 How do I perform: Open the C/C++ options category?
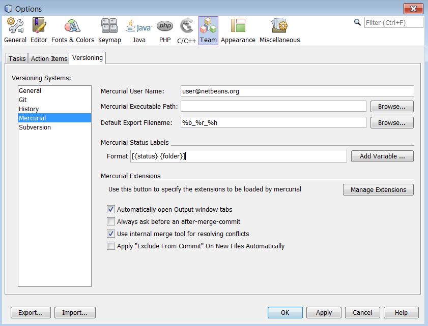pyautogui.click(x=186, y=30)
